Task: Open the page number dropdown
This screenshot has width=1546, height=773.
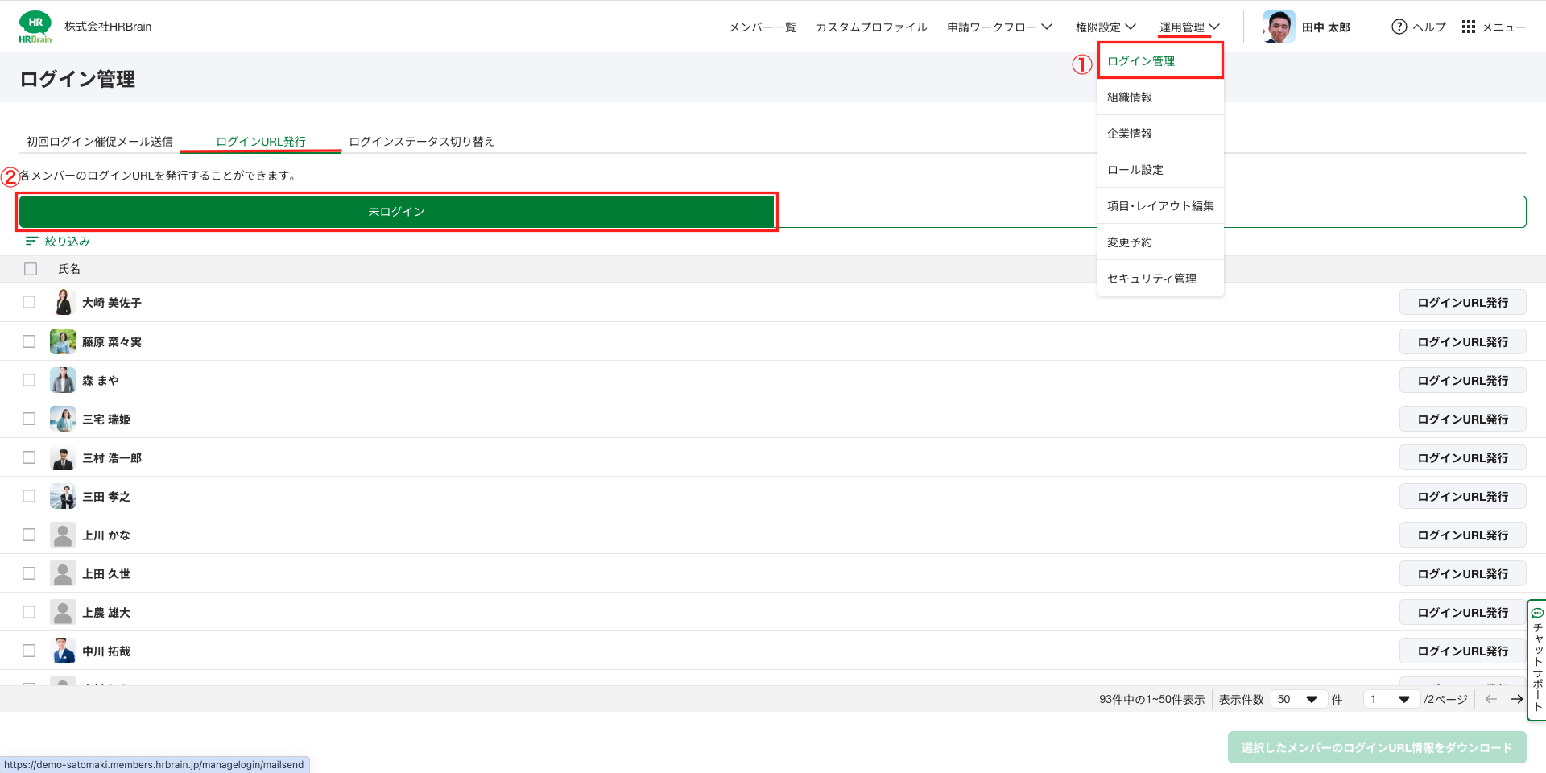Action: (1391, 699)
